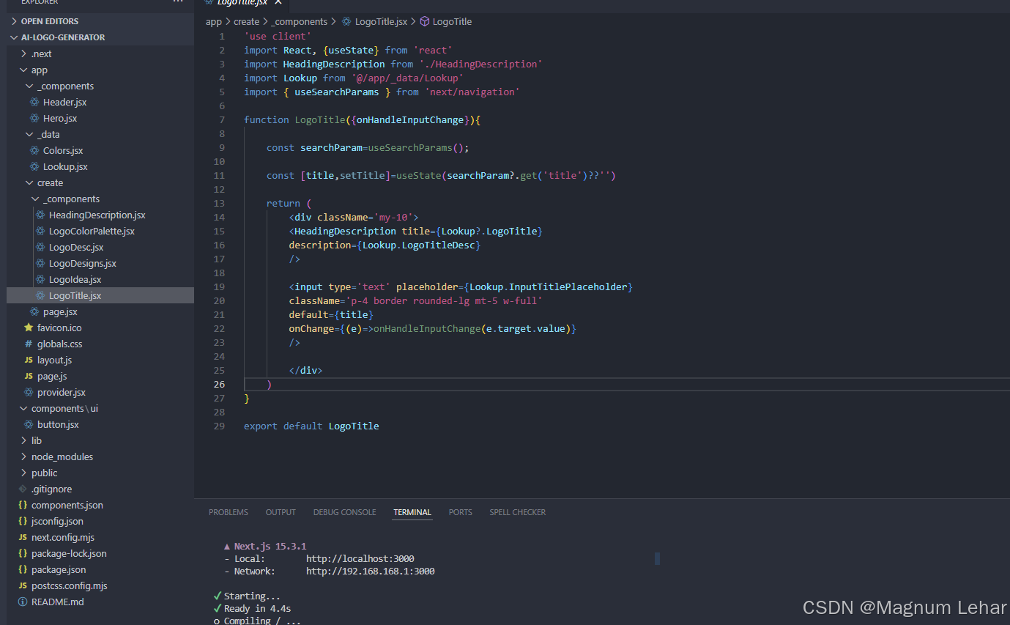Expand the OPEN EDITORS section

15,21
